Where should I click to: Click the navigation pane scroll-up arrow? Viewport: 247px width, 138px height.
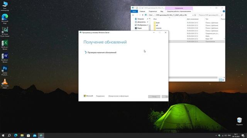(149, 19)
